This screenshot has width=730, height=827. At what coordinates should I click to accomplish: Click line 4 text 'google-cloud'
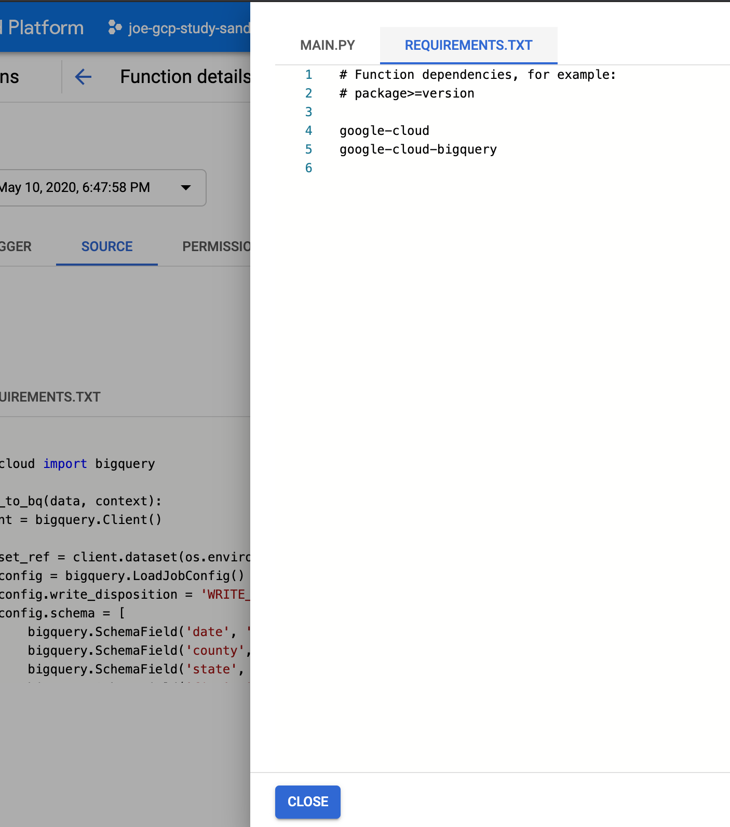click(x=384, y=131)
